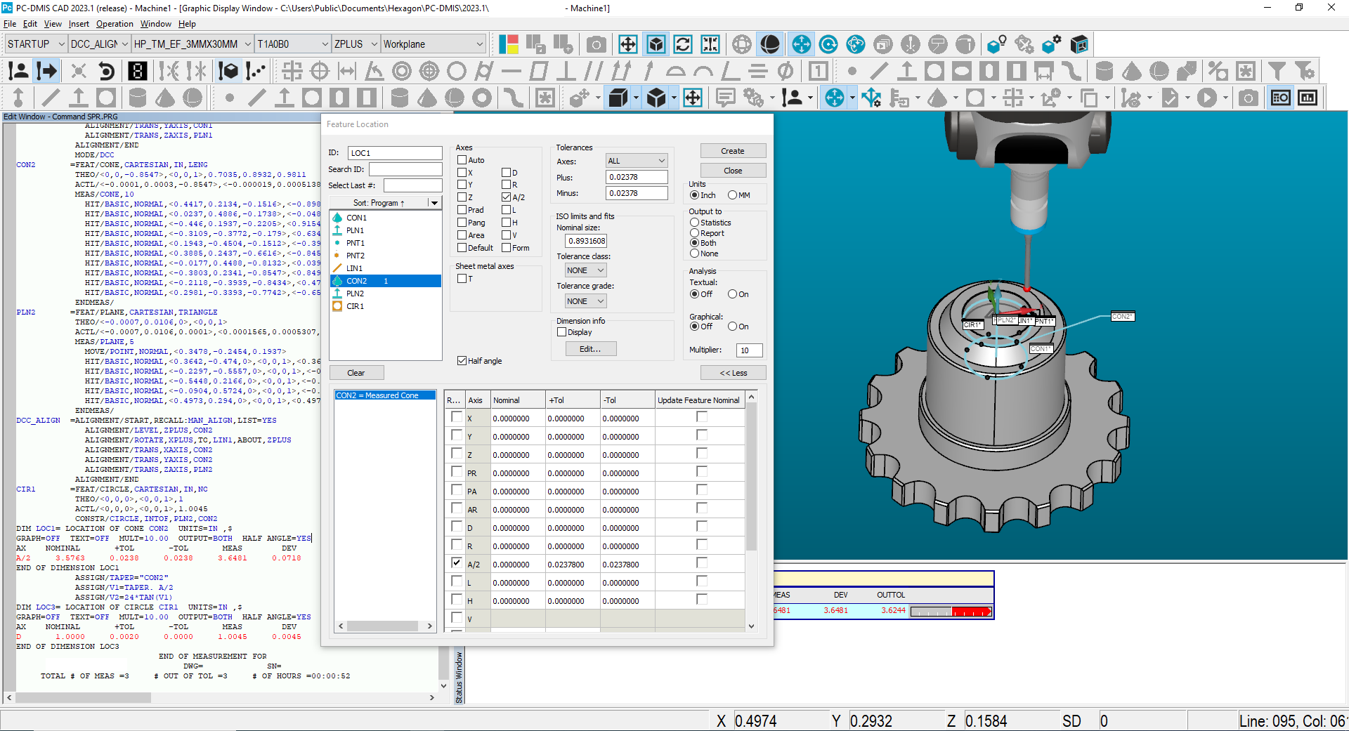Click the Perpendicularity dimension icon
Screen dimensions: 1349x731
pos(566,71)
